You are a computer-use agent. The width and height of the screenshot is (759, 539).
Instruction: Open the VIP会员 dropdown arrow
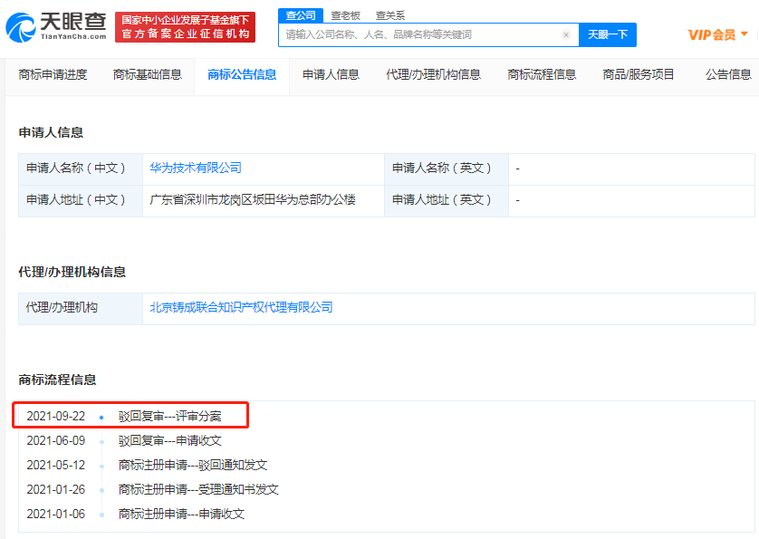coord(745,34)
